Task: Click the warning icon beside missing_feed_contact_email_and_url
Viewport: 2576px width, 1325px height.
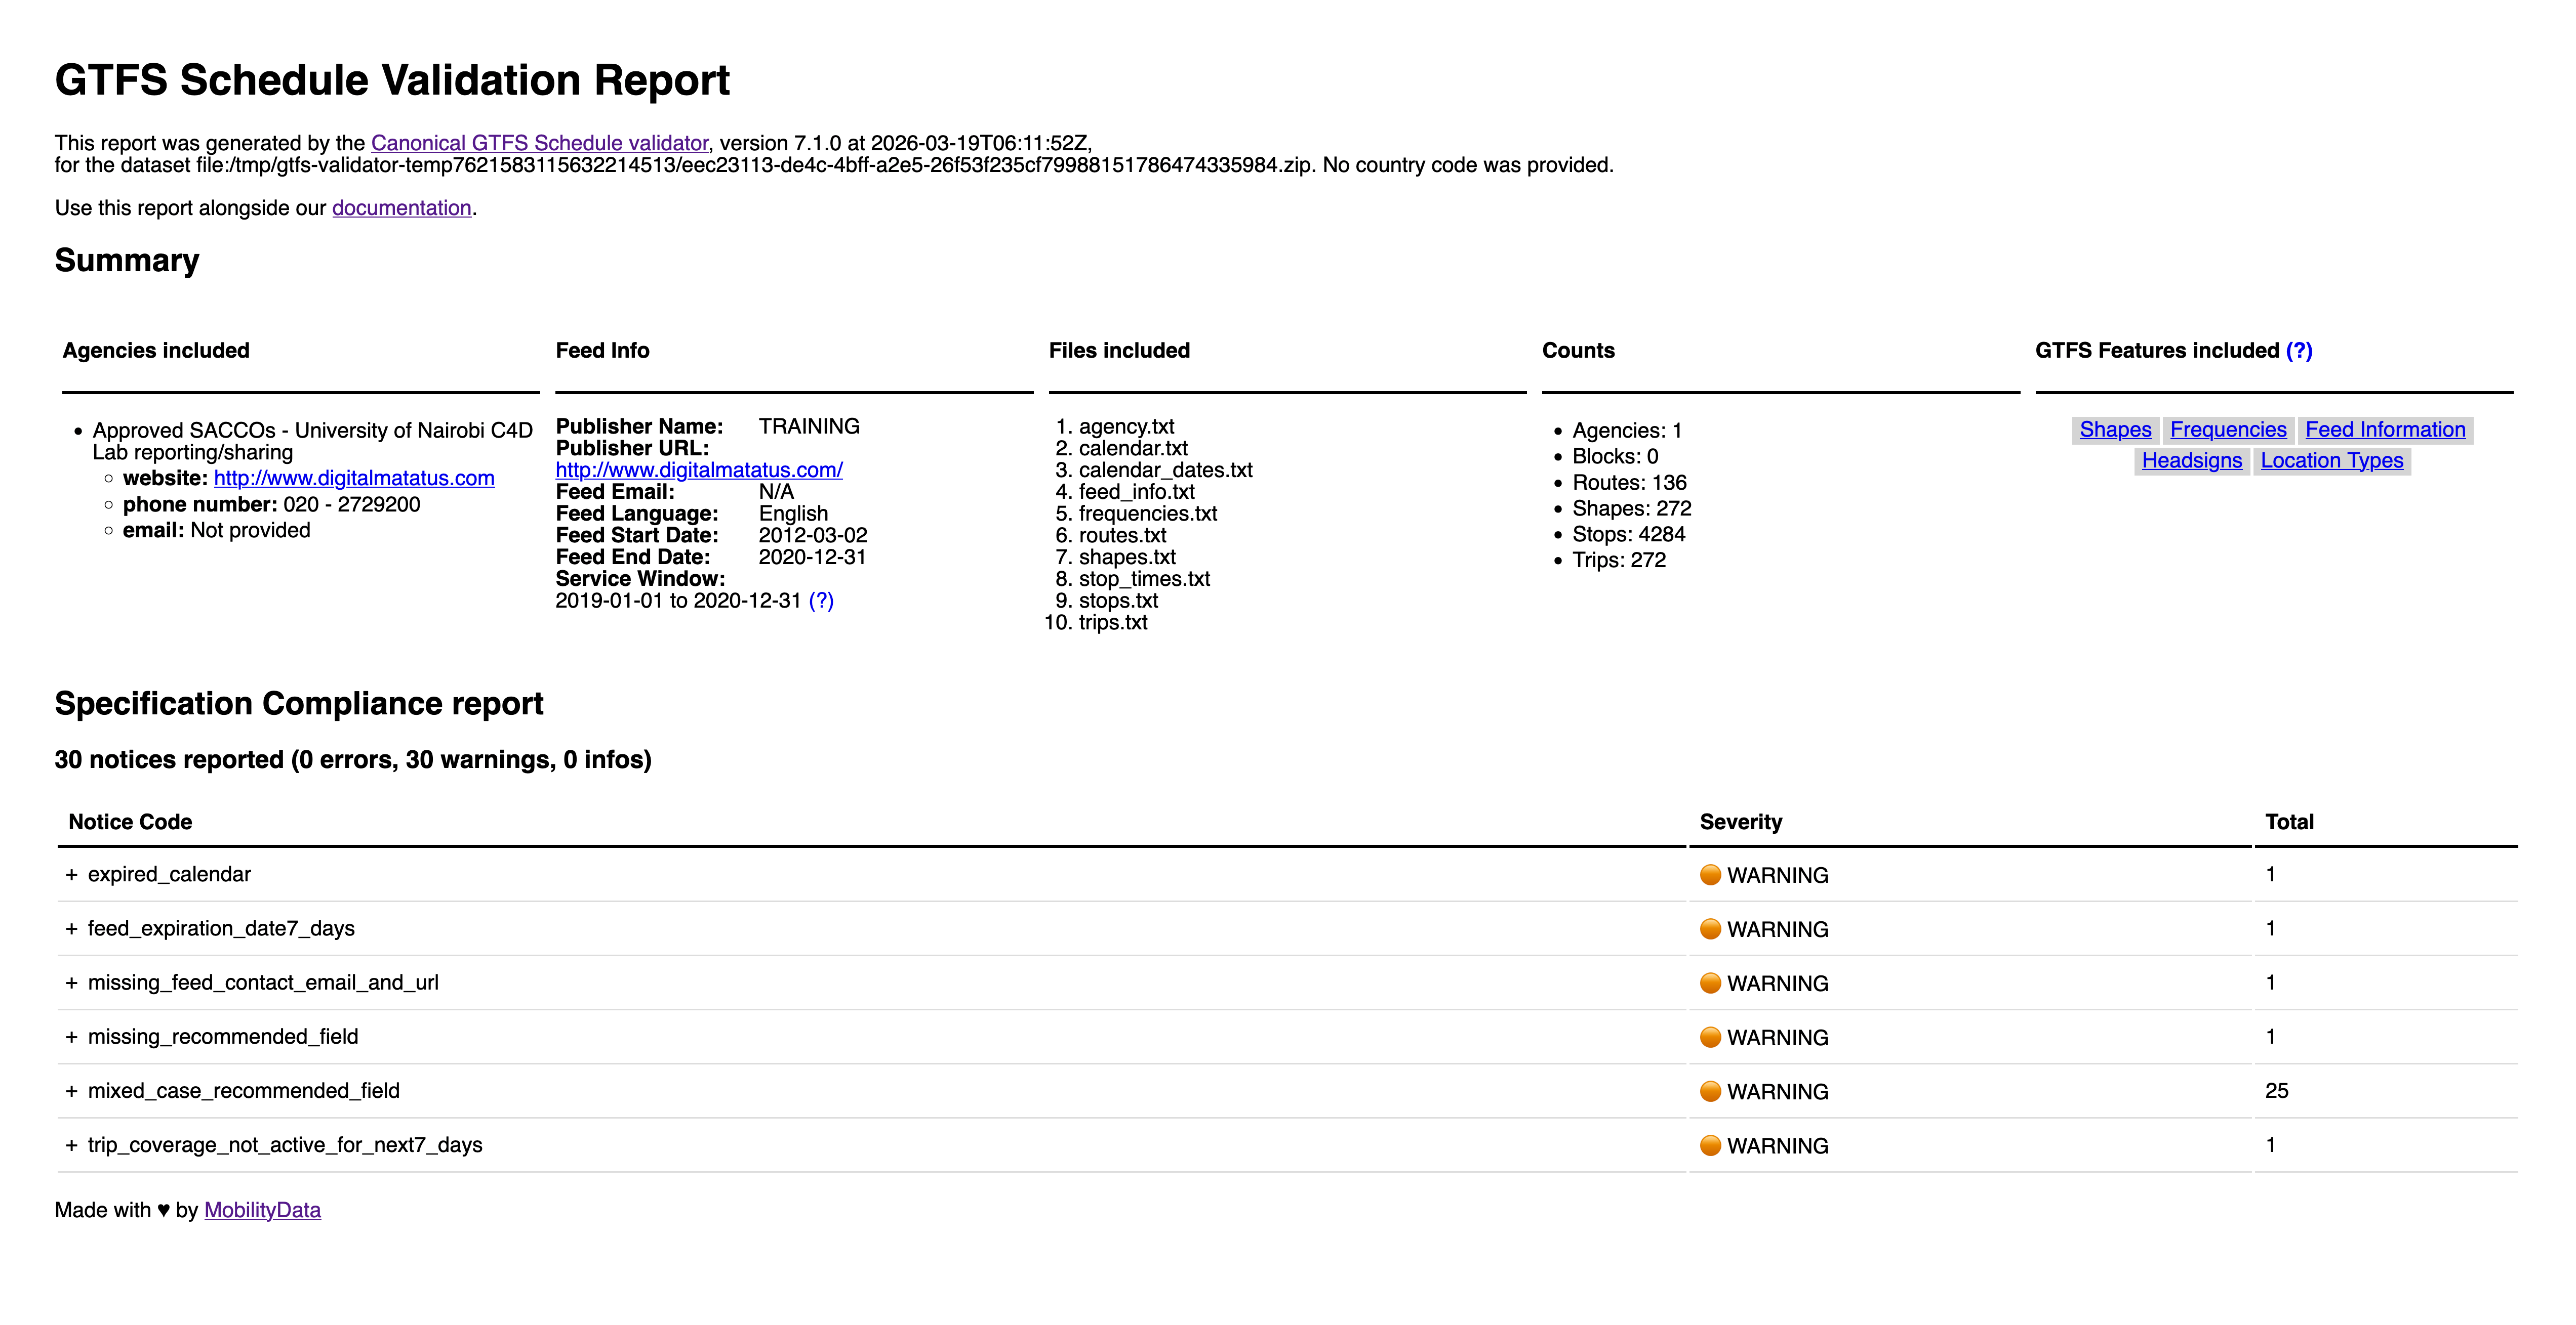Action: point(1711,984)
